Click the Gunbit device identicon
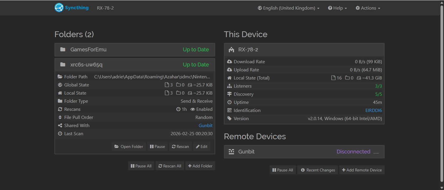444x190 pixels. (x=231, y=152)
